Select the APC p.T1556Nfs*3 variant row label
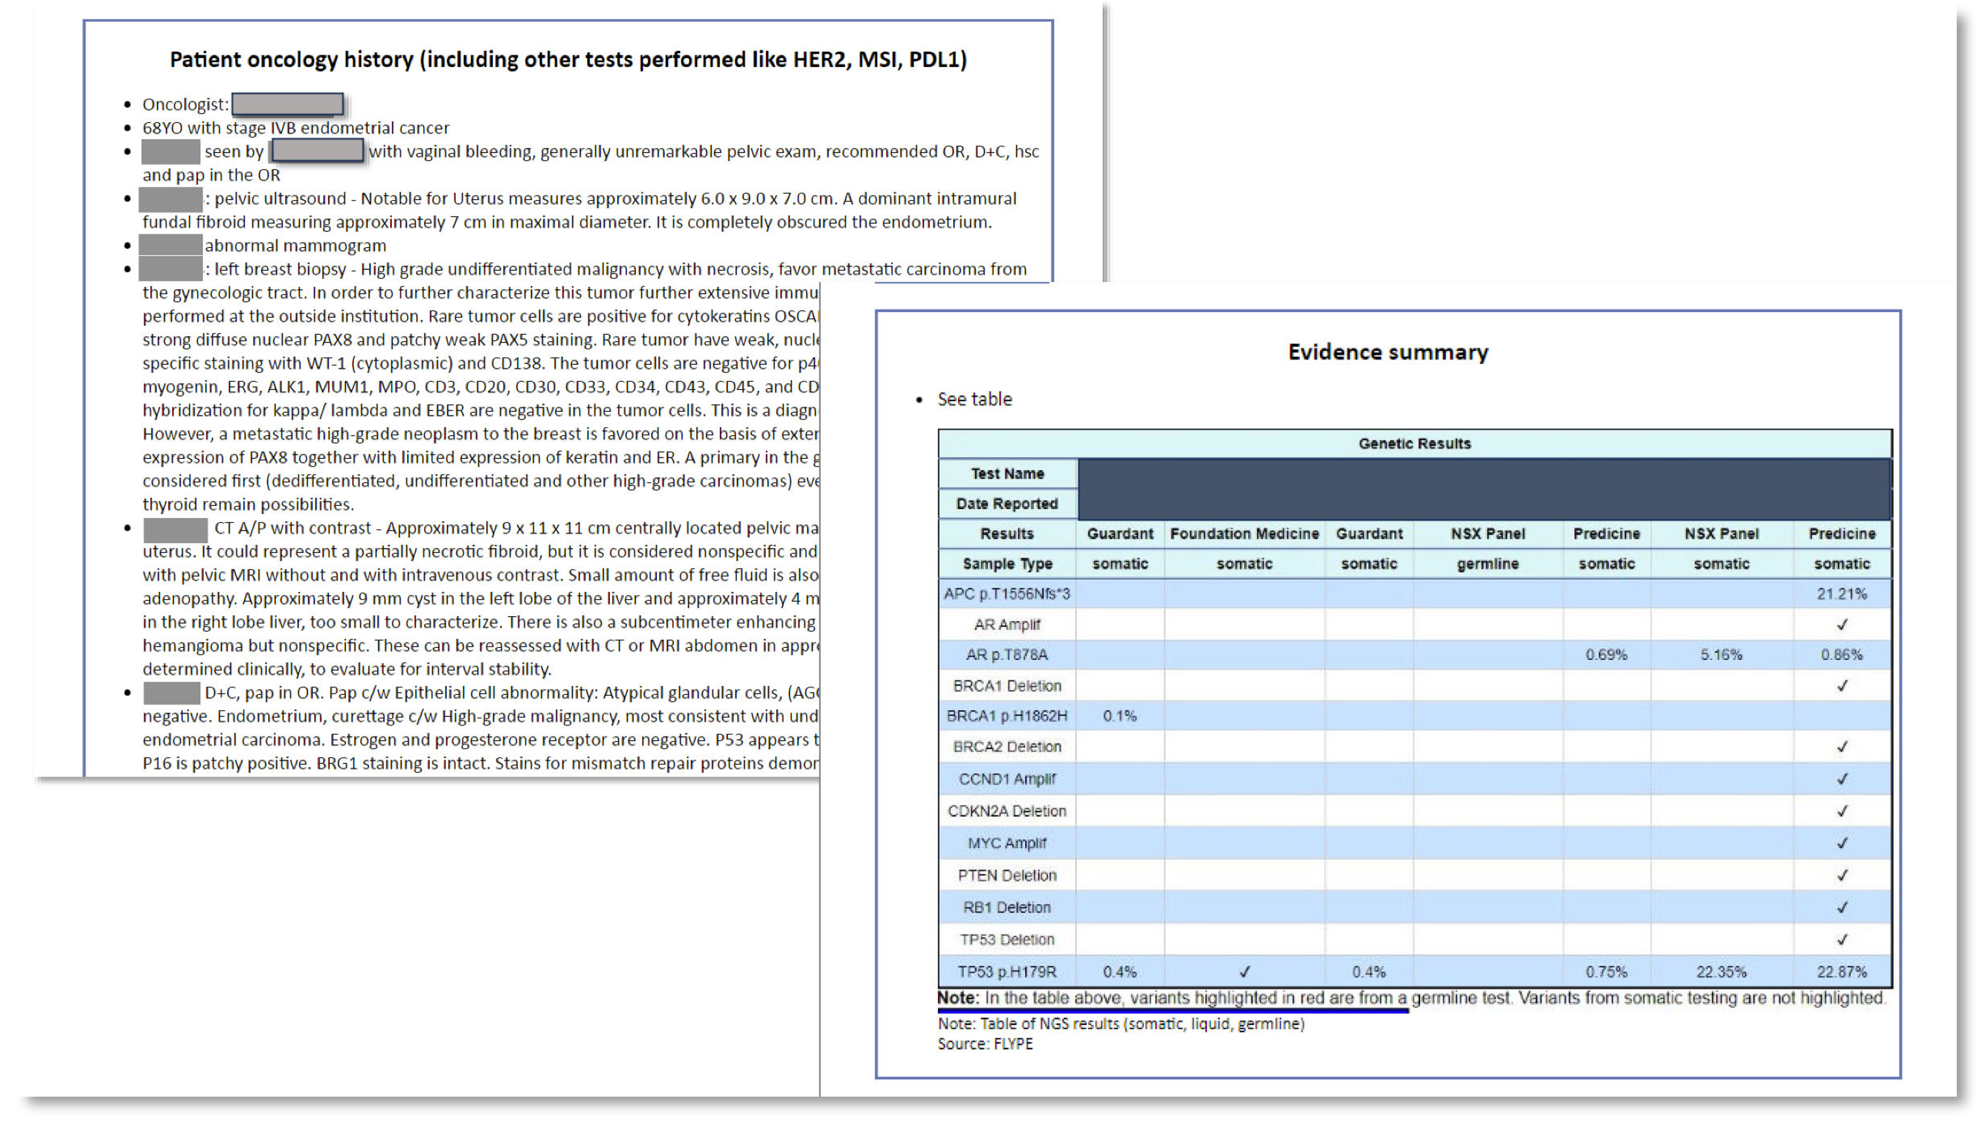 [1007, 594]
